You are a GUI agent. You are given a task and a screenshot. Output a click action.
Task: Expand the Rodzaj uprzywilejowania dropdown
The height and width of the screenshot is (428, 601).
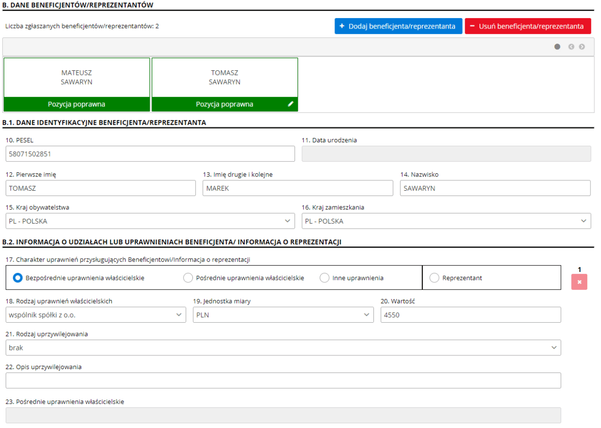coord(554,347)
